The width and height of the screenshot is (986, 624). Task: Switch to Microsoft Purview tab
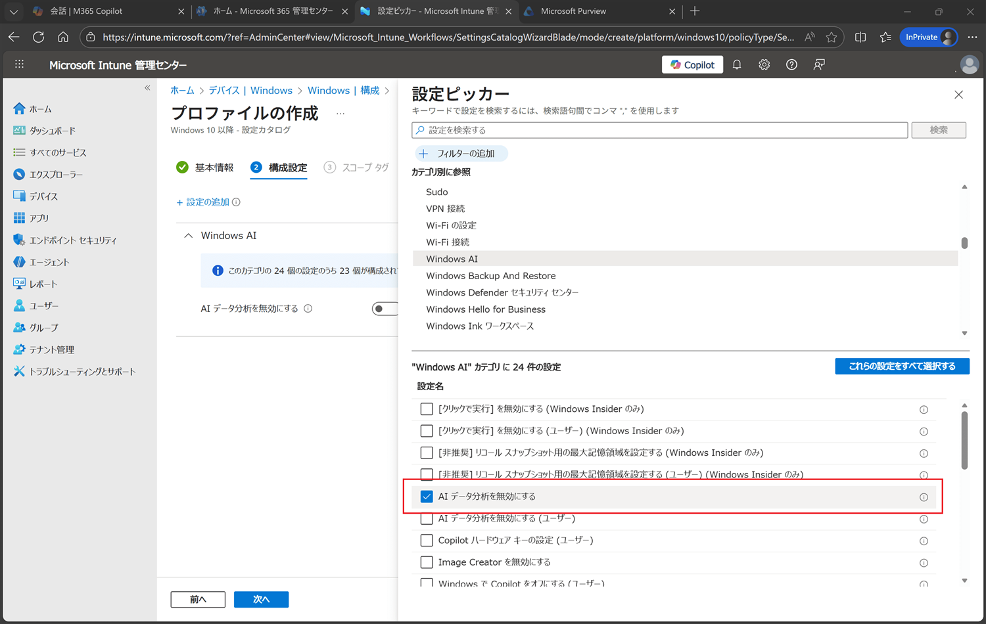pos(599,11)
